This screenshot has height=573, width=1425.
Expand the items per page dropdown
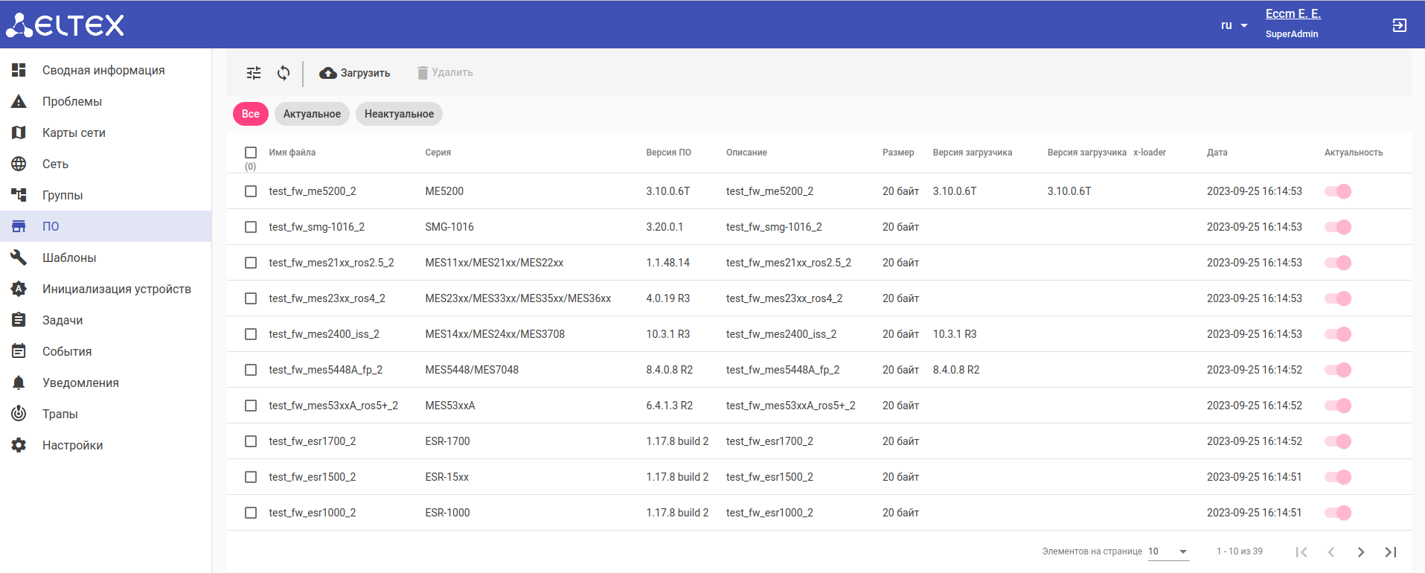pos(1168,551)
